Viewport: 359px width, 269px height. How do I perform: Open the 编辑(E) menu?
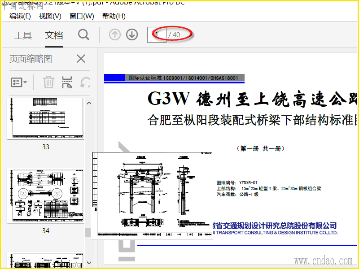[20, 16]
